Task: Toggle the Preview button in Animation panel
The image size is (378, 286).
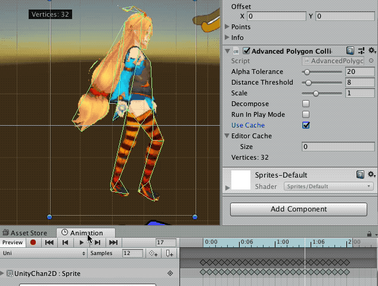Action: [13, 243]
